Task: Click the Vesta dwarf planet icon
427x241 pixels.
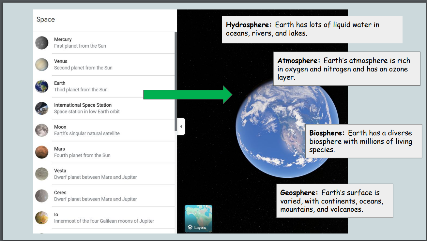Action: click(42, 174)
